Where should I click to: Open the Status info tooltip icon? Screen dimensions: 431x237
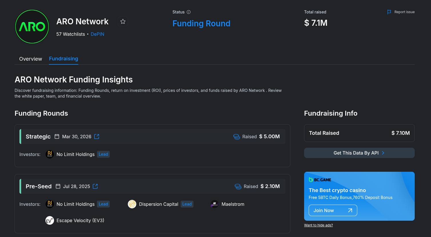pos(189,12)
